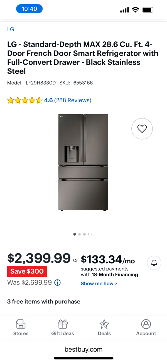This screenshot has height=363, width=167.
Task: Tap the refrigerator product image
Action: [x=83, y=162]
